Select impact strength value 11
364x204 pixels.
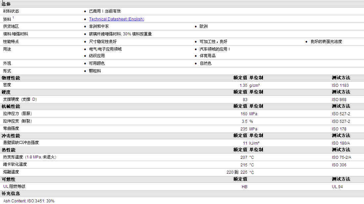[245, 143]
